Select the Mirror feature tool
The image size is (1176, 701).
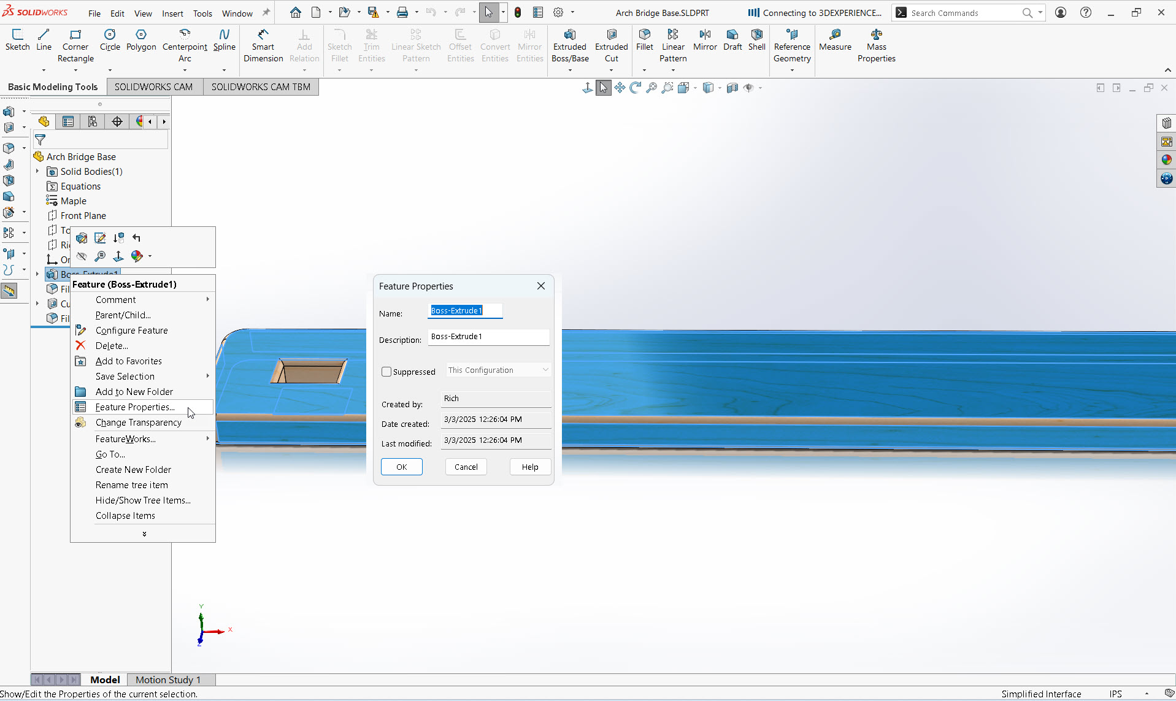point(704,39)
